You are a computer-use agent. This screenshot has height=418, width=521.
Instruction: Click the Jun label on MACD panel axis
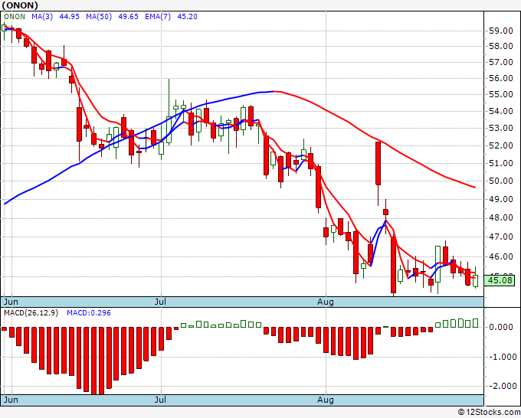click(11, 400)
